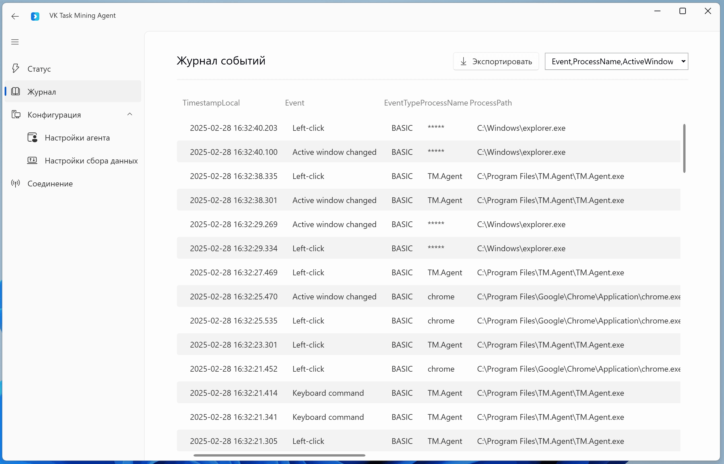Screen dimensions: 724x464
Task: Click the Event column header
Action: (295, 103)
